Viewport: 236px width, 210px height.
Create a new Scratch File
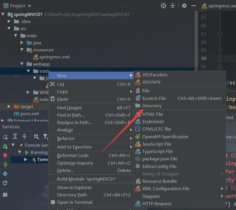(180, 98)
